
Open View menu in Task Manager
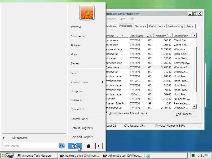pos(122,19)
